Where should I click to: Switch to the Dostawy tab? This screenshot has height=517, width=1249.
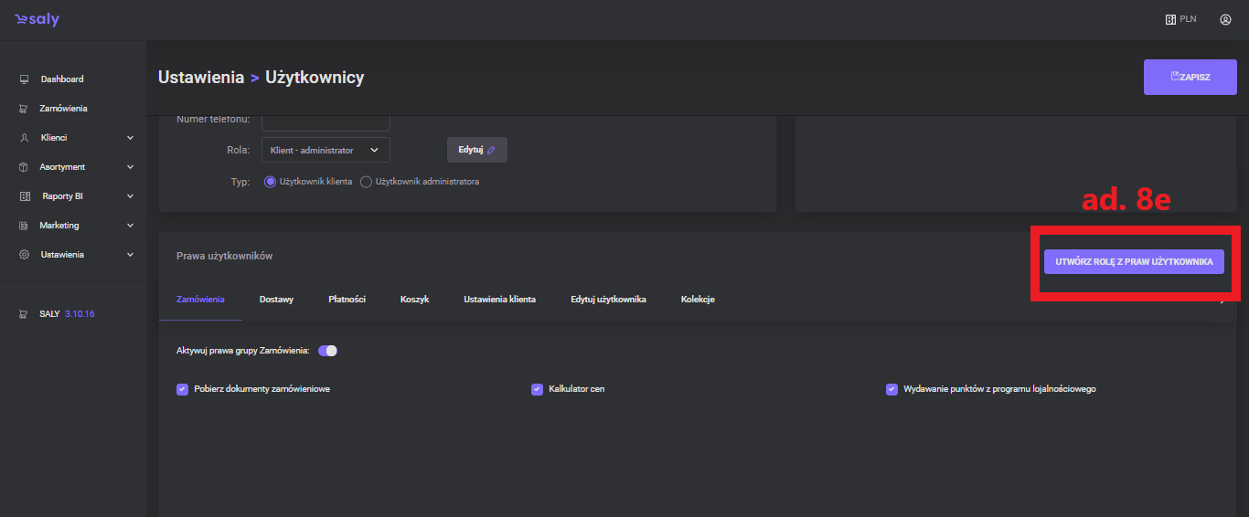click(276, 300)
